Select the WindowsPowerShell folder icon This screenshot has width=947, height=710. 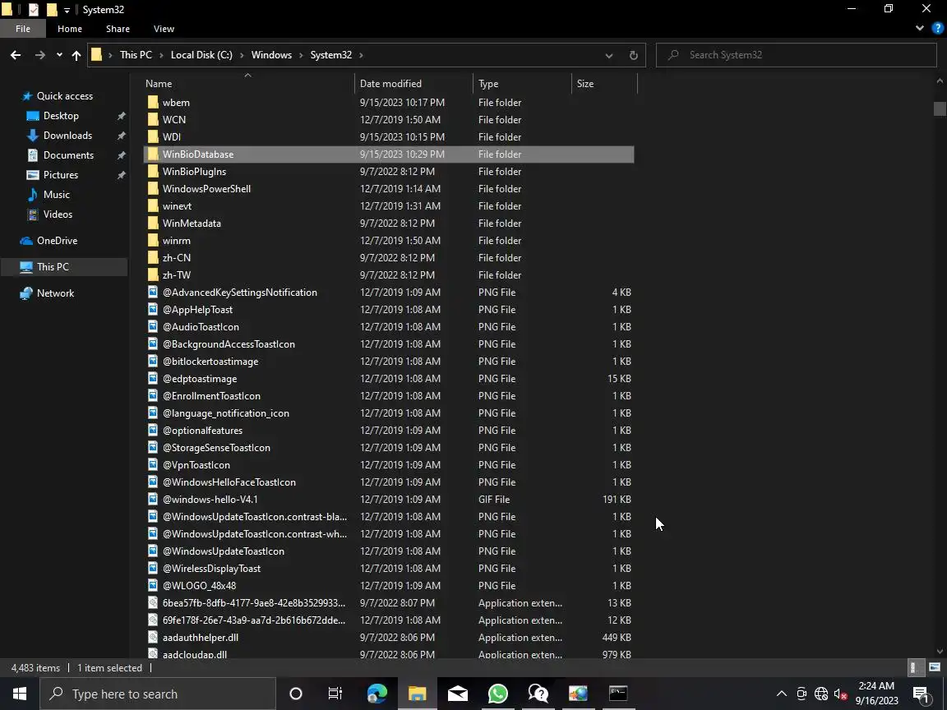[x=153, y=189]
